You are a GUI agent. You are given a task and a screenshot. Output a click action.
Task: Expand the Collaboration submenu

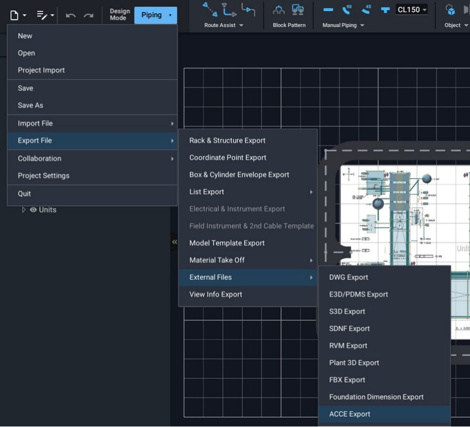pyautogui.click(x=172, y=158)
